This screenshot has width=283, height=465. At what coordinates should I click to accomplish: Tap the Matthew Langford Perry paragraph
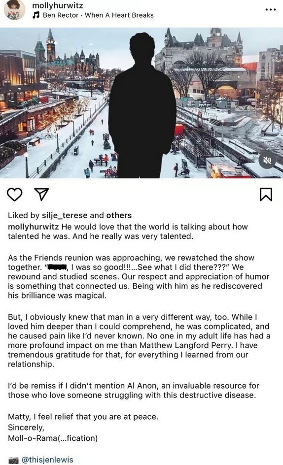tap(139, 340)
